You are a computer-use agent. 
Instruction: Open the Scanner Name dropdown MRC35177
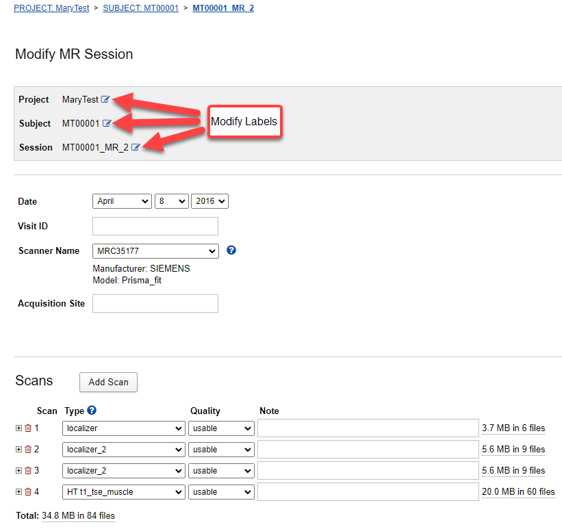pyautogui.click(x=155, y=250)
